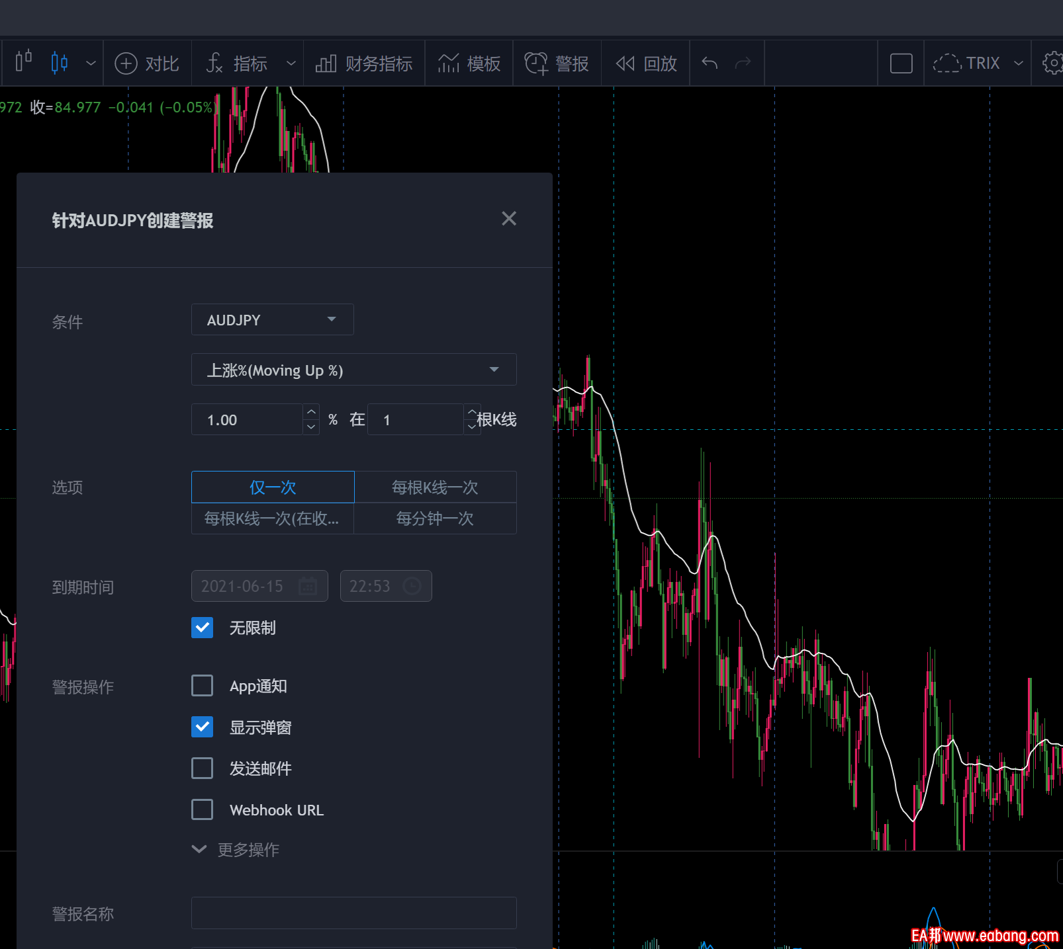
Task: Click the 警报 alert toolbar button
Action: click(557, 63)
